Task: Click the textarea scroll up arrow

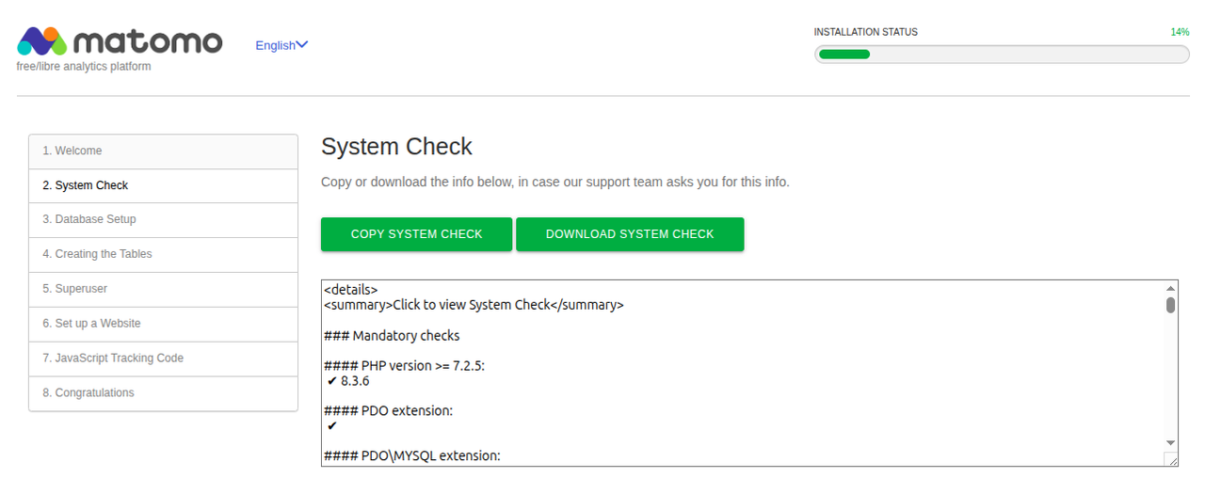Action: (x=1170, y=288)
